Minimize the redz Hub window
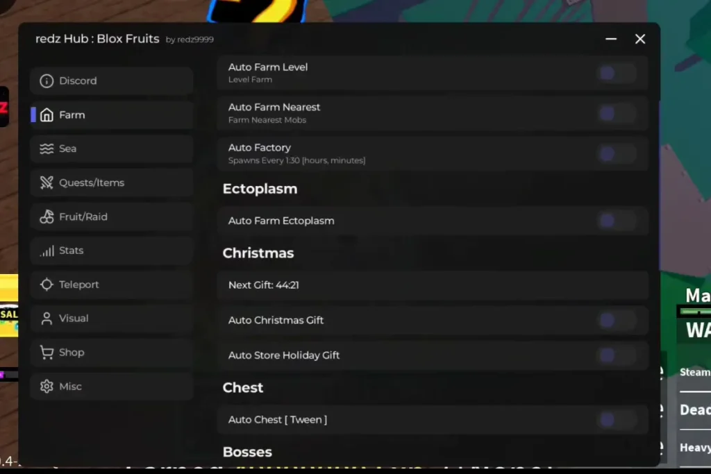Viewport: 711px width, 474px height. tap(611, 39)
